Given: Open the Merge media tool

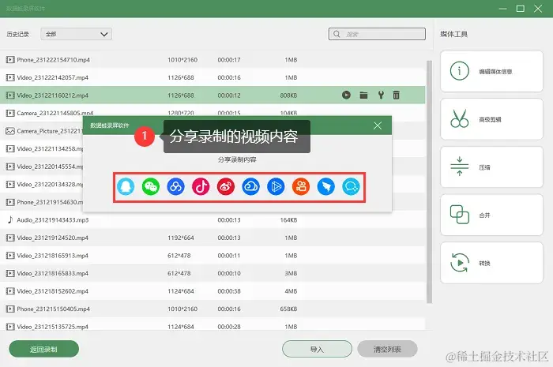Looking at the screenshot, I should click(x=491, y=215).
